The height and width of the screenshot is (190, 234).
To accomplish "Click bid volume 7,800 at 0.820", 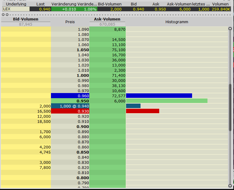I will pyautogui.click(x=45, y=167).
